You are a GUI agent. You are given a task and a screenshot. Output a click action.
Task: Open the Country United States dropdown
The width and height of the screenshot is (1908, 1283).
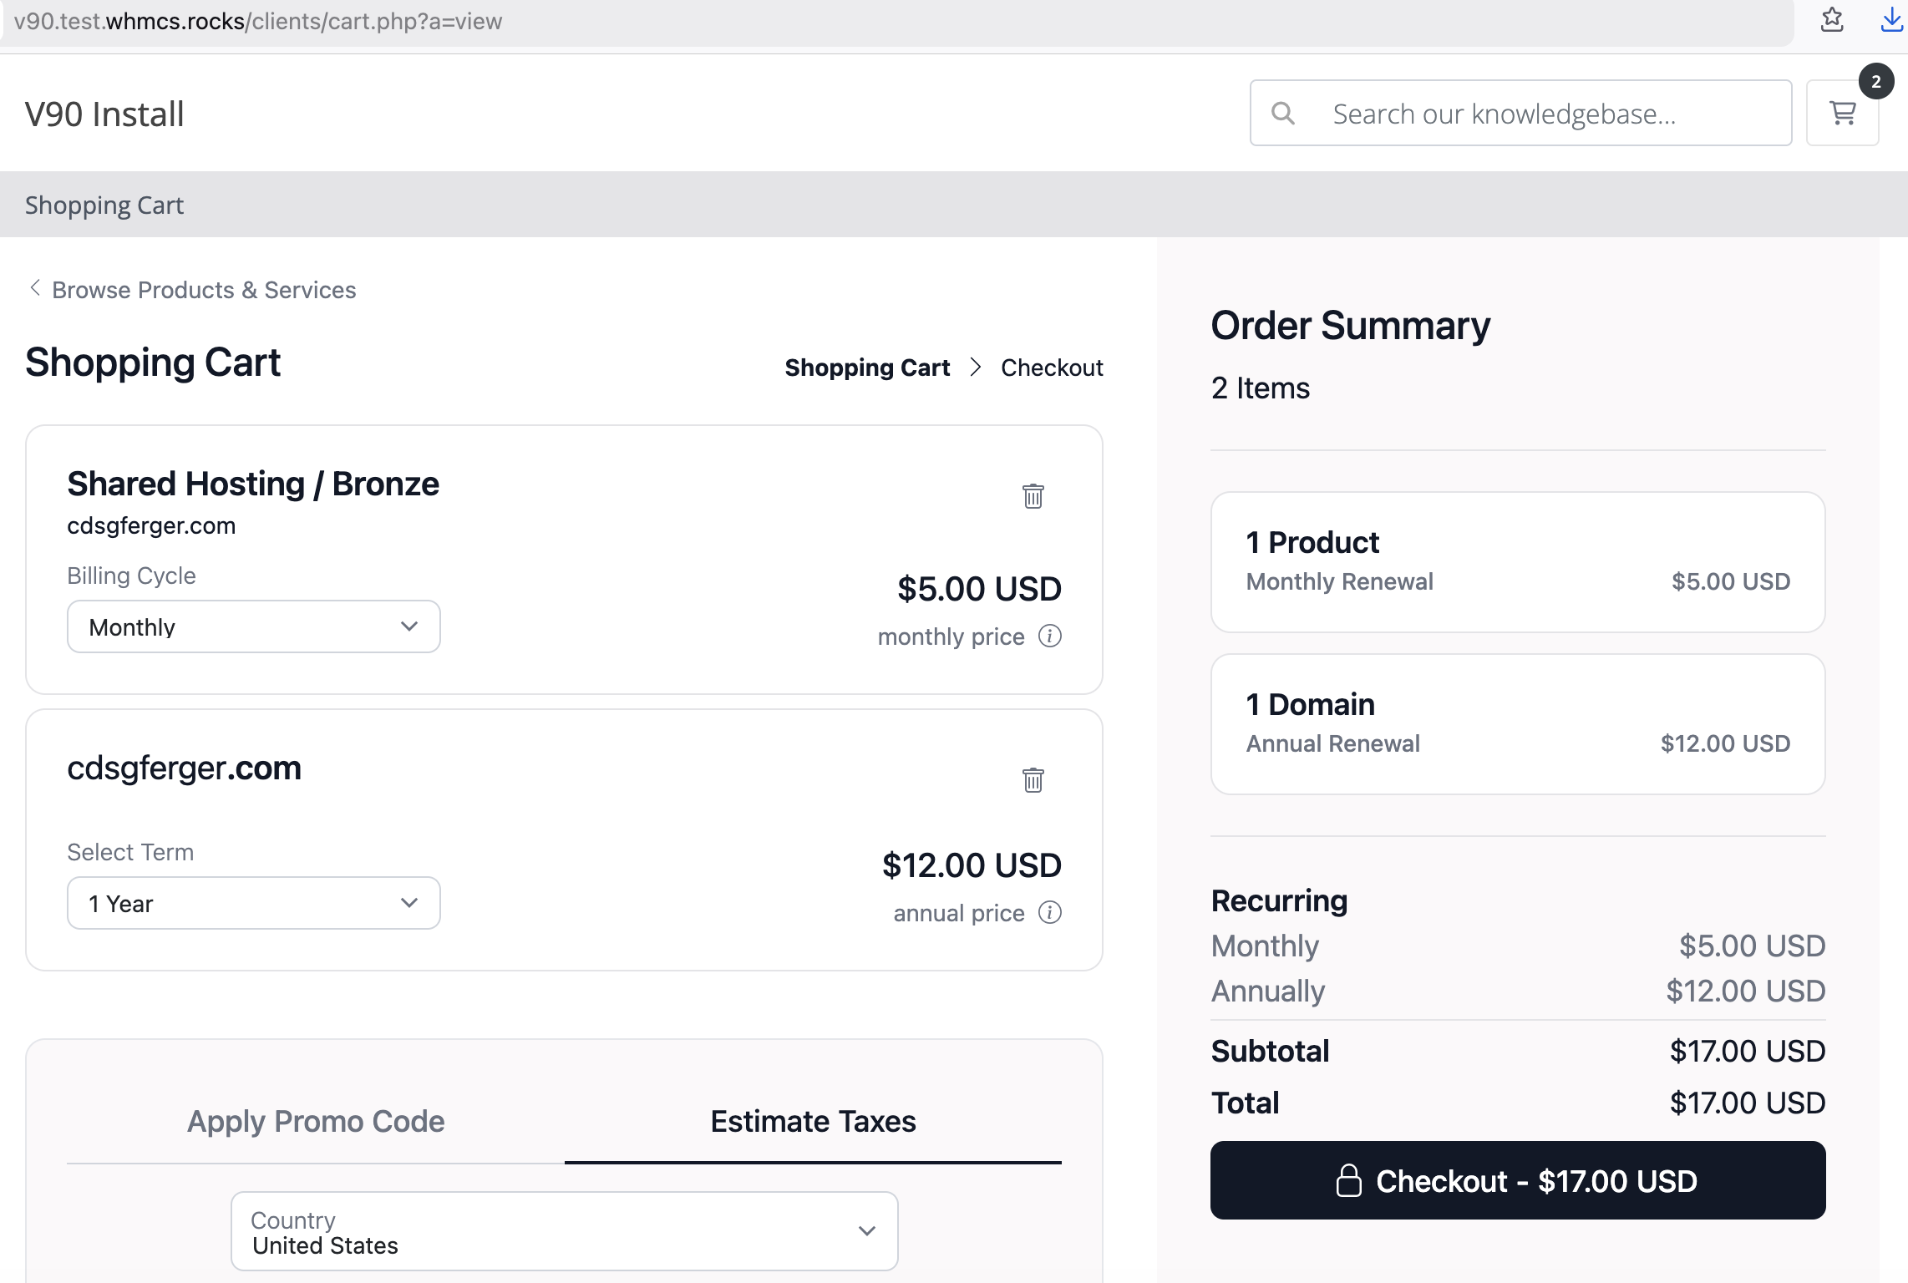(564, 1231)
